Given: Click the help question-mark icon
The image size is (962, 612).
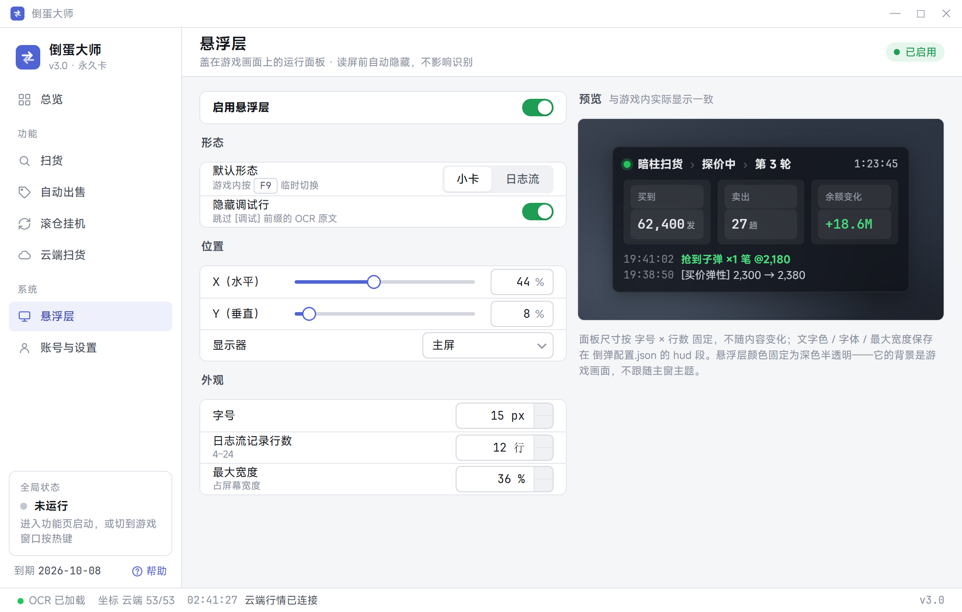Looking at the screenshot, I should point(137,571).
